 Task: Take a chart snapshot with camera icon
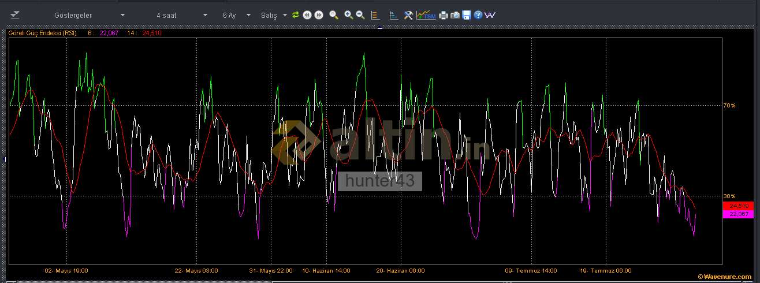click(x=455, y=15)
